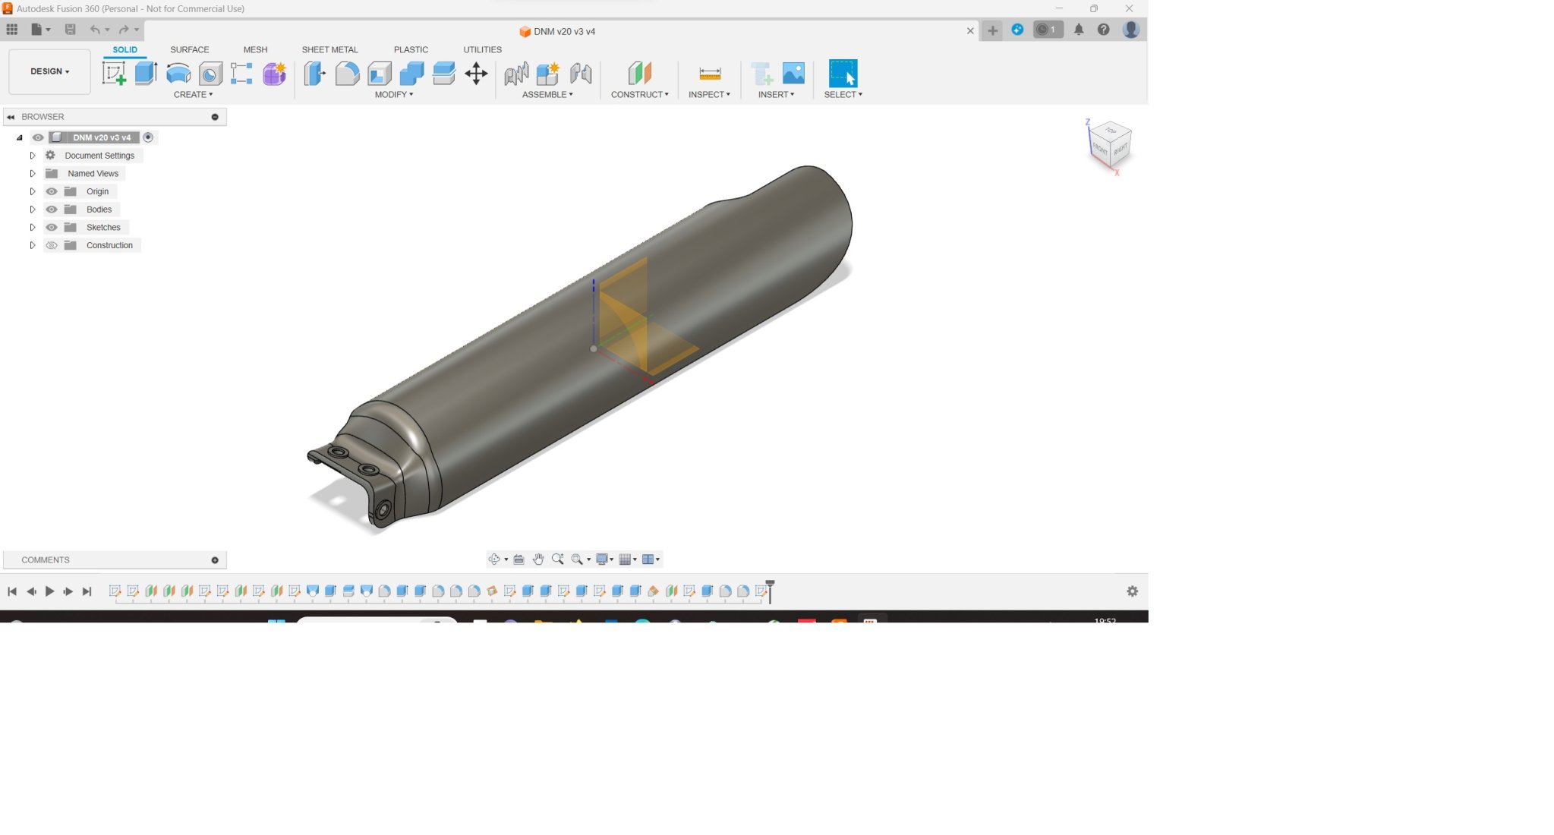Image resolution: width=1554 pixels, height=835 pixels.
Task: Activate the Pan tool in navigation bar
Action: click(x=538, y=559)
